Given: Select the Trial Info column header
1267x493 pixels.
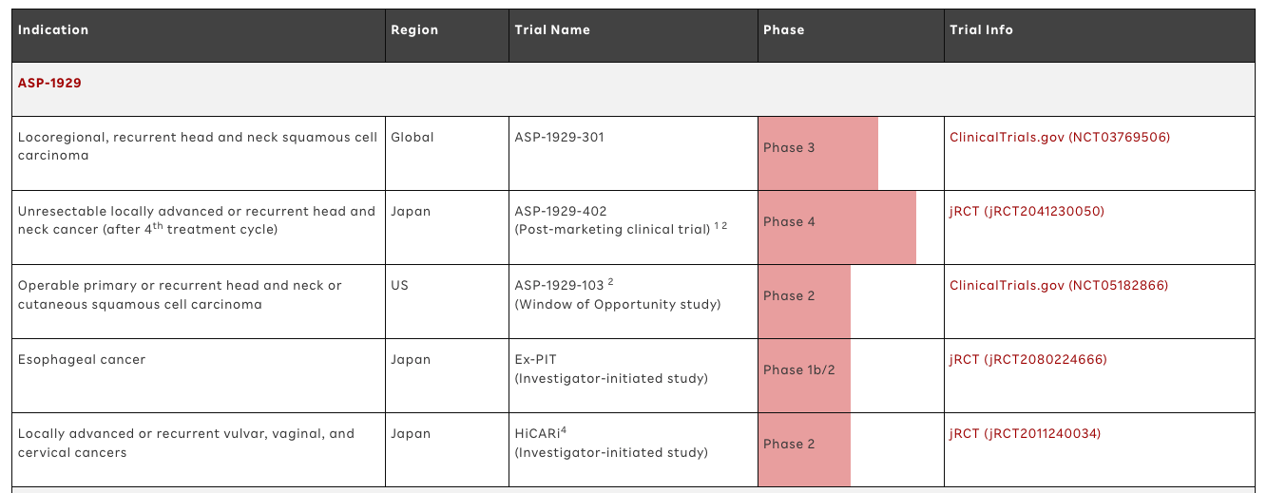Looking at the screenshot, I should pos(981,30).
